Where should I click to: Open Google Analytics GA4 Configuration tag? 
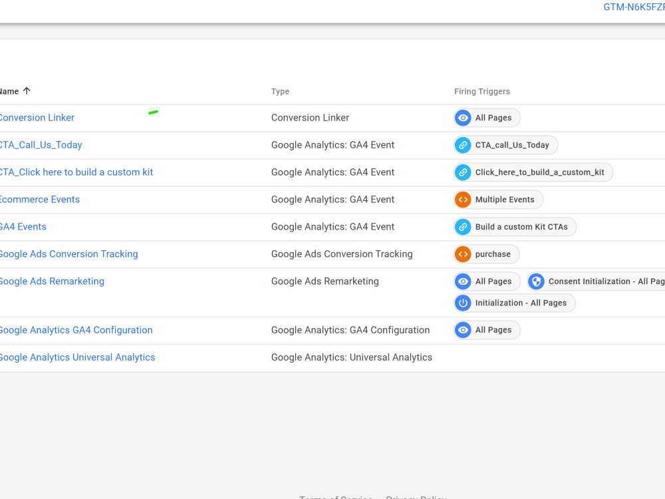[76, 330]
